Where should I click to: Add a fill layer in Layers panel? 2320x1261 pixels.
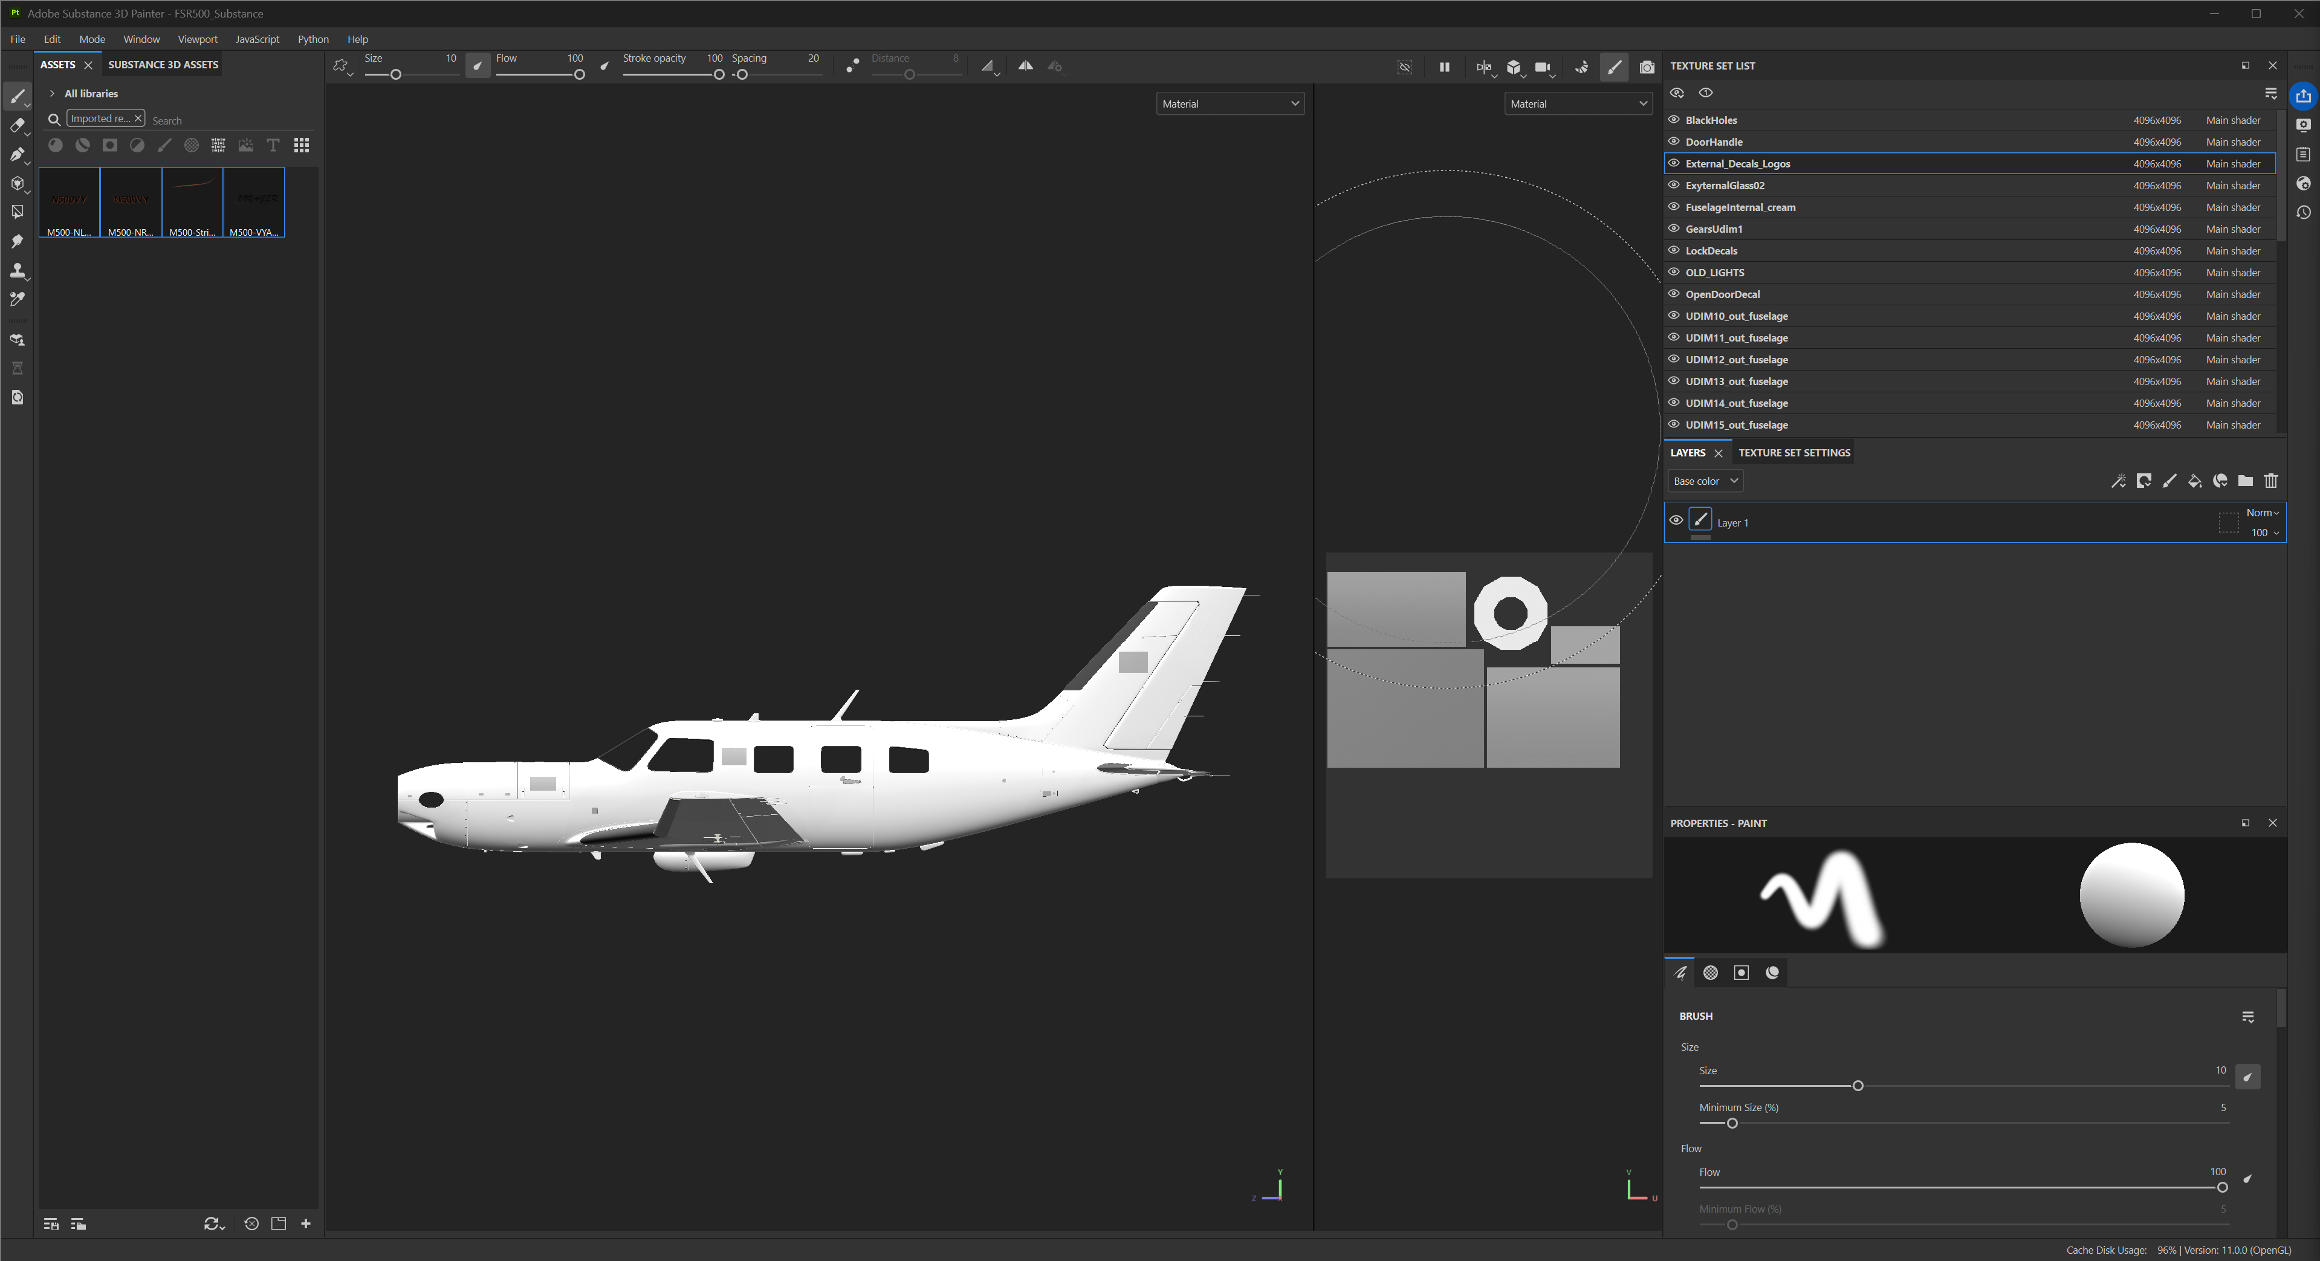[x=2195, y=481]
